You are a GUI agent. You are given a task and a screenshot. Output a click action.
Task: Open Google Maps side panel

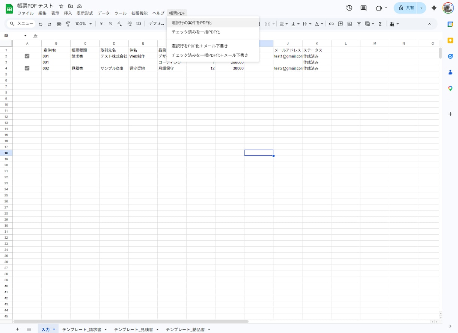[450, 89]
